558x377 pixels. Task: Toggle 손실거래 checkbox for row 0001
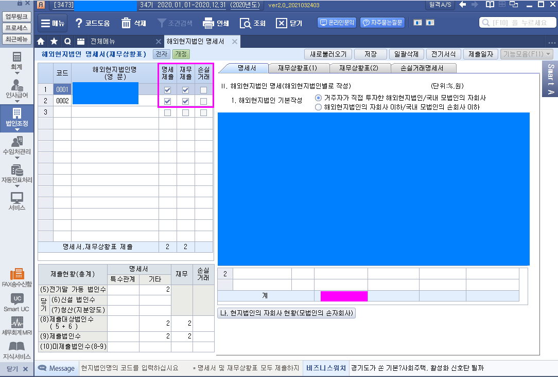[203, 90]
